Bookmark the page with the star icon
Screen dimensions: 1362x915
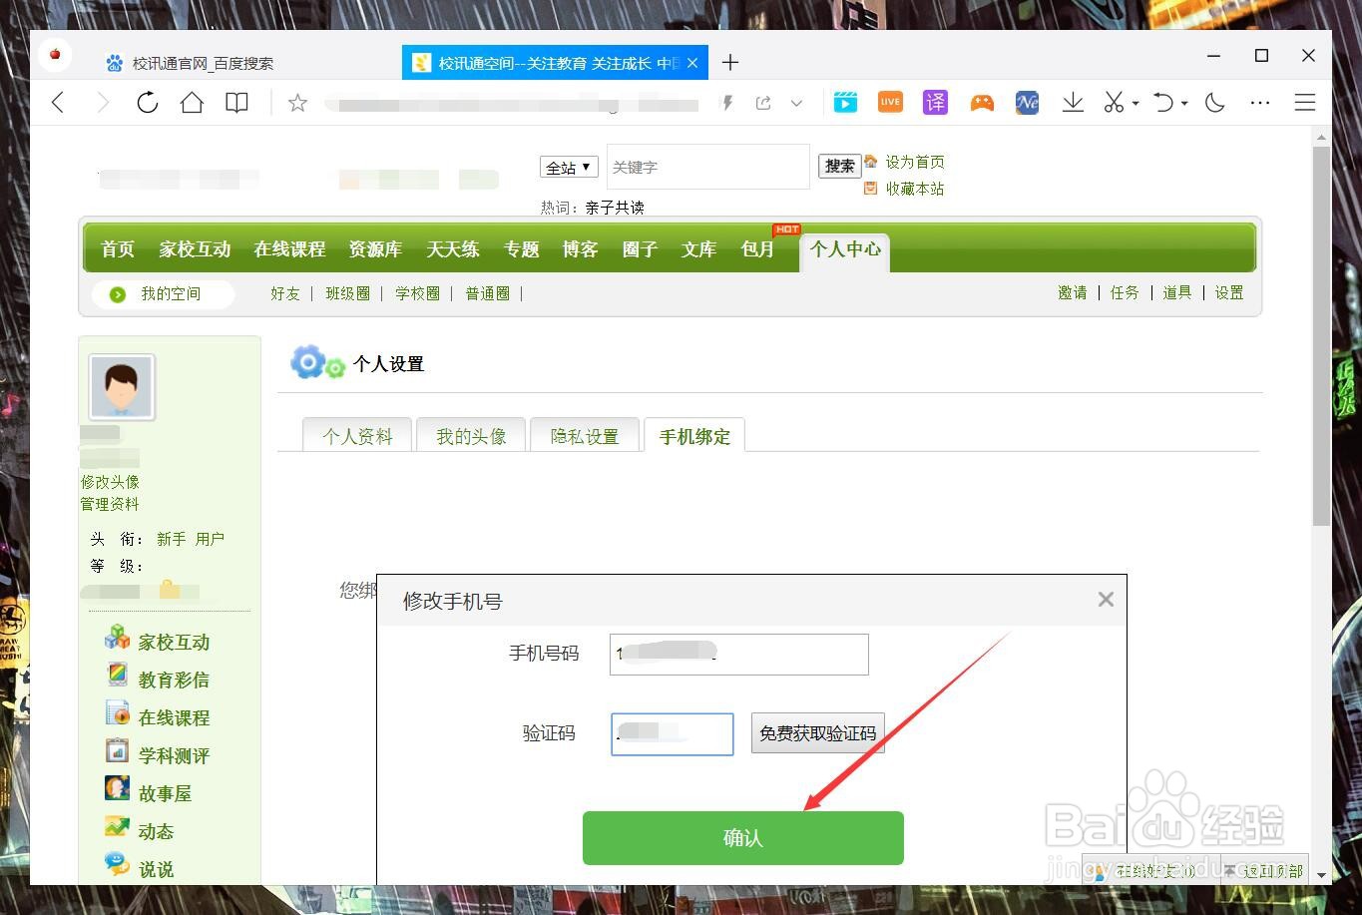(x=297, y=102)
